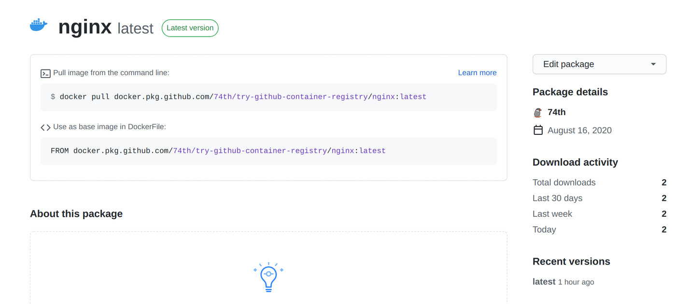
Task: Open the latest entry under Recent versions
Action: point(544,282)
